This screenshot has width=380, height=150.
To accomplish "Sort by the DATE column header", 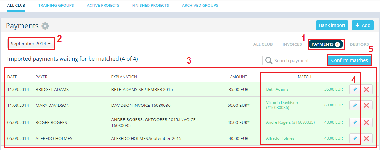I will point(12,77).
